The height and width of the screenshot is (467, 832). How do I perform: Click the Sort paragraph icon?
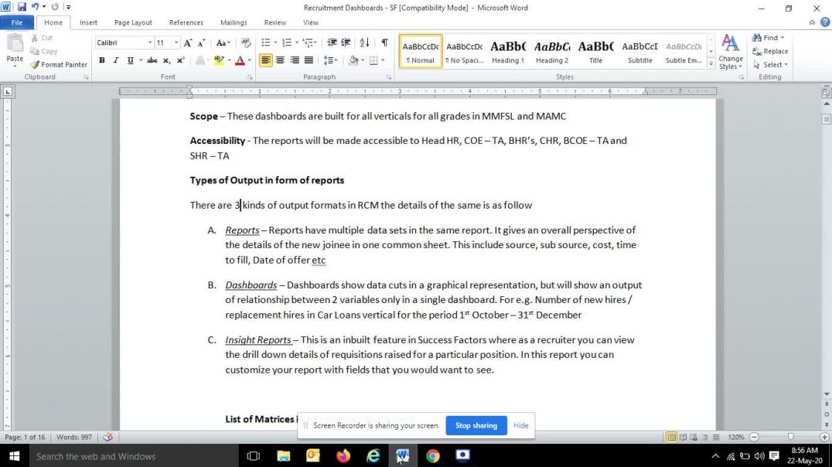click(x=364, y=43)
